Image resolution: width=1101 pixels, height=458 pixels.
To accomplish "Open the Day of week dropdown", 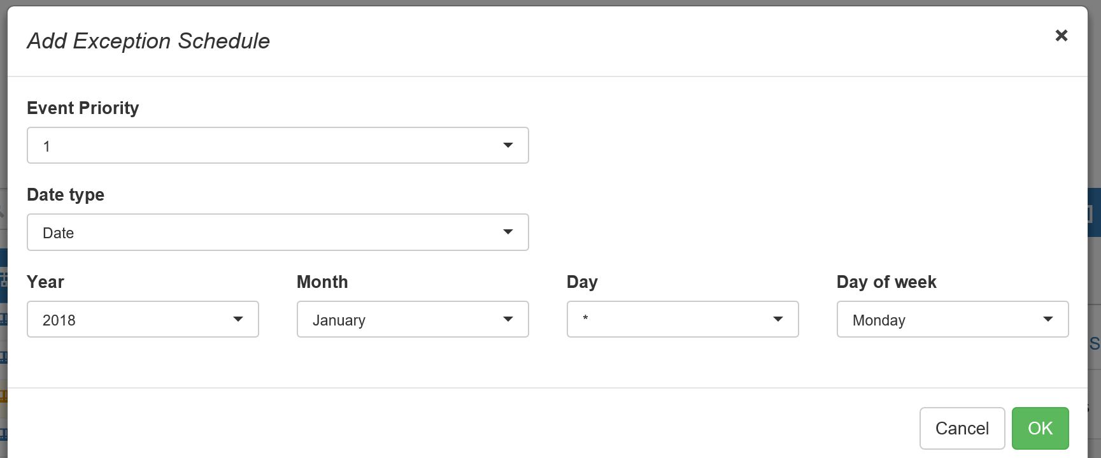I will click(x=952, y=319).
